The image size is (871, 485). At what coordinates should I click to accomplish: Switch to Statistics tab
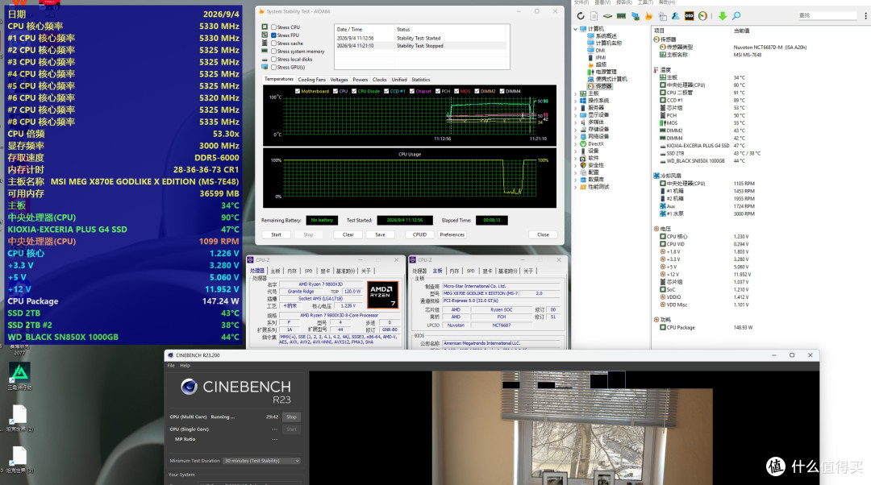pos(420,79)
